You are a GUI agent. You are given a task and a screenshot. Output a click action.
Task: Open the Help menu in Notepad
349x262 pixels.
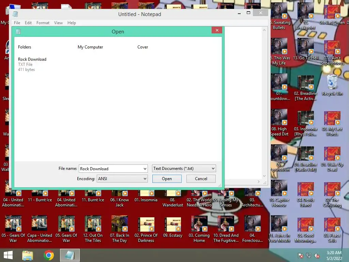72,23
